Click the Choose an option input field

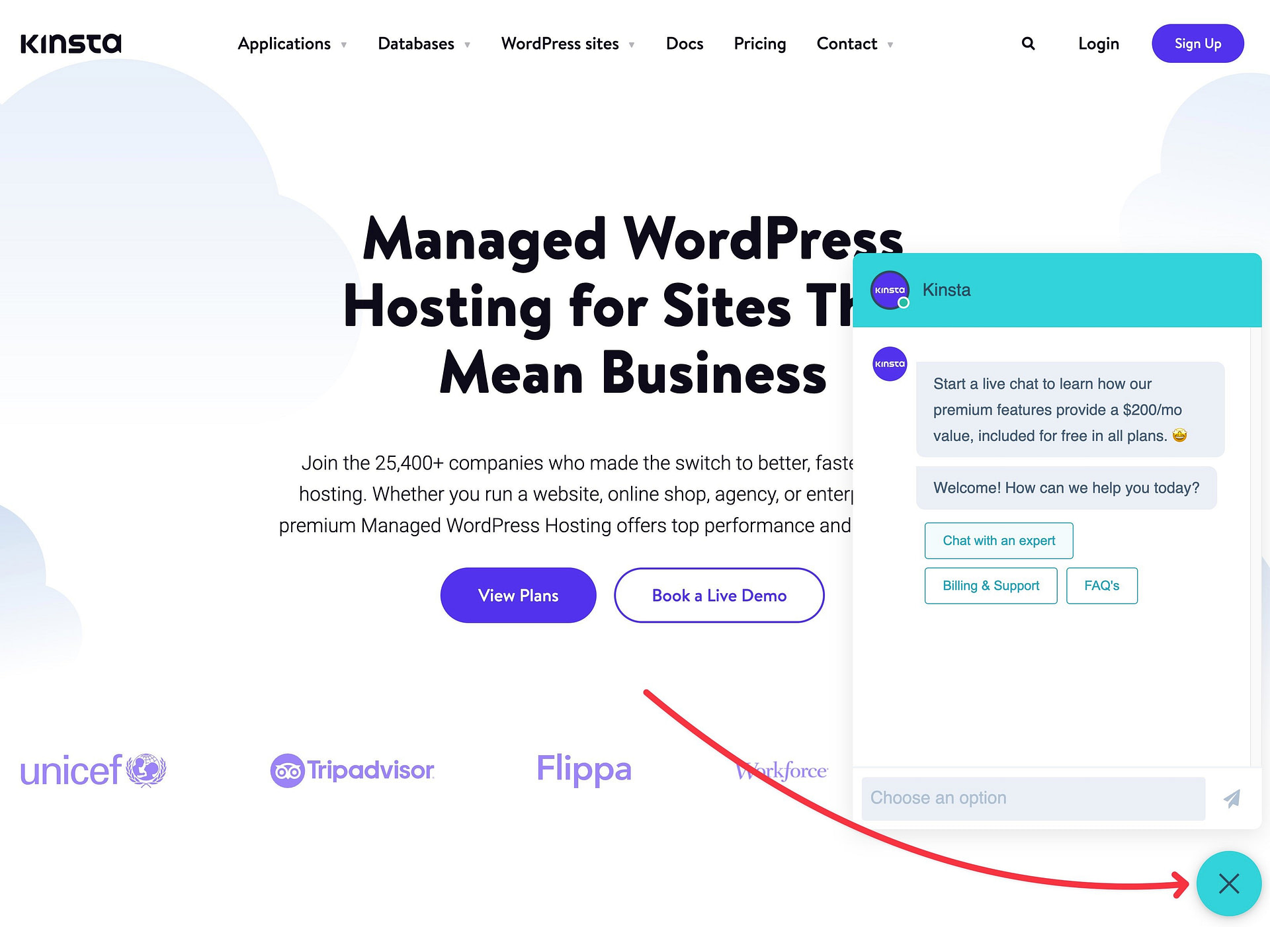pyautogui.click(x=1033, y=798)
